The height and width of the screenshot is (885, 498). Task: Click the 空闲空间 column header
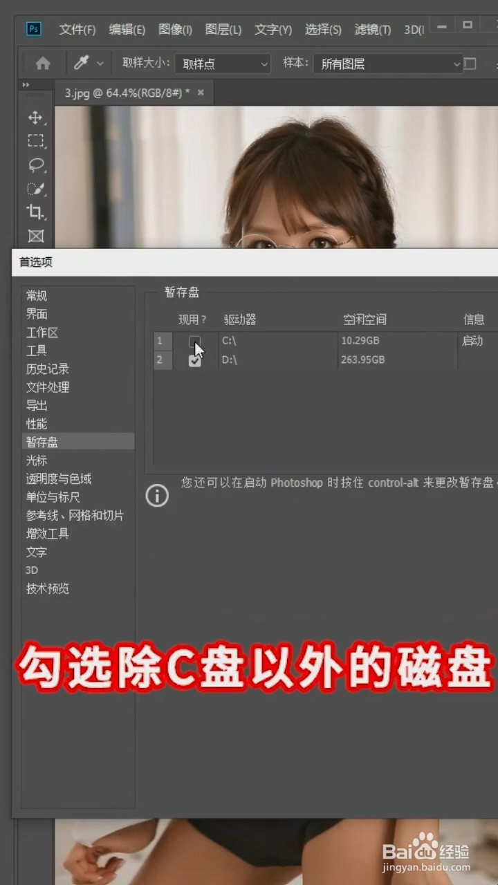[365, 319]
